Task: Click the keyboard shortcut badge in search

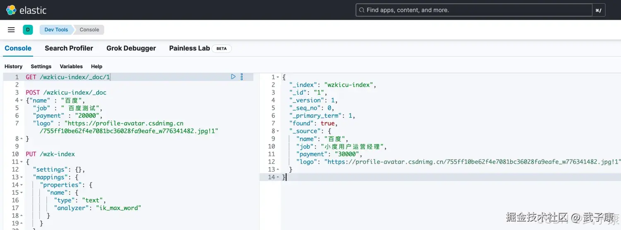Action: pyautogui.click(x=598, y=10)
